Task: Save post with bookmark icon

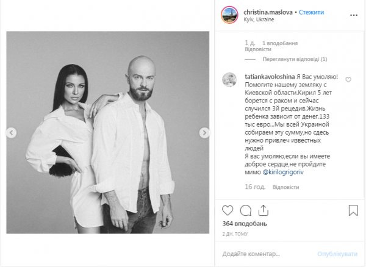Action: click(x=353, y=210)
